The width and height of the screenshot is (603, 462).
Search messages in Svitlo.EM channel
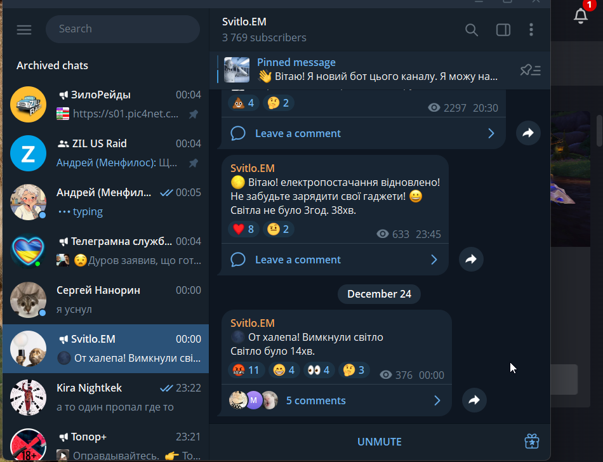pos(472,30)
